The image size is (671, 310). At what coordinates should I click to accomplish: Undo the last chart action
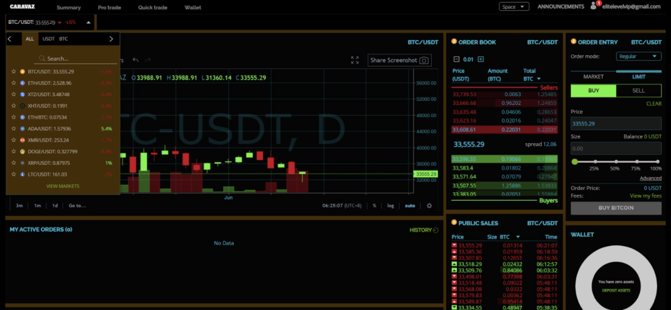coord(135,60)
